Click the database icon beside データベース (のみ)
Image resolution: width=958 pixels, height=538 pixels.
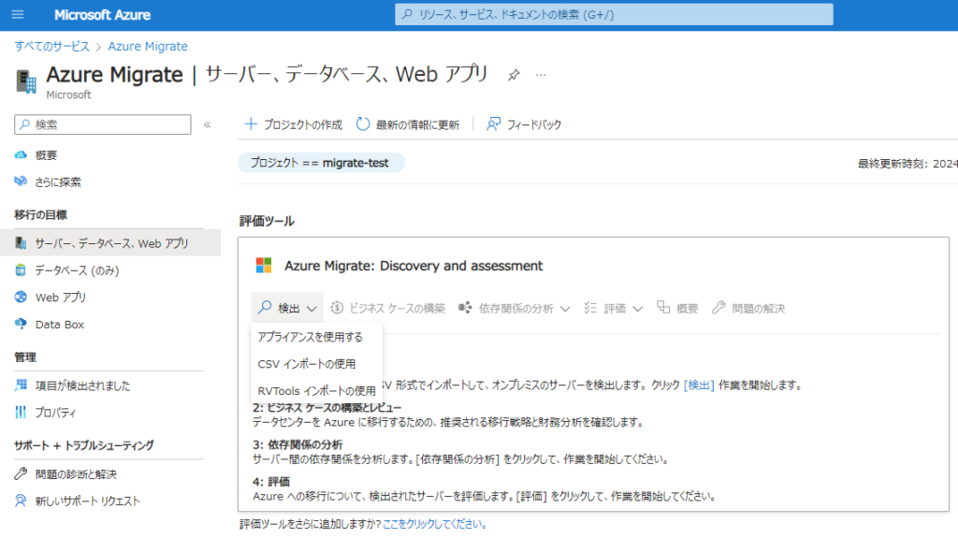pos(21,269)
